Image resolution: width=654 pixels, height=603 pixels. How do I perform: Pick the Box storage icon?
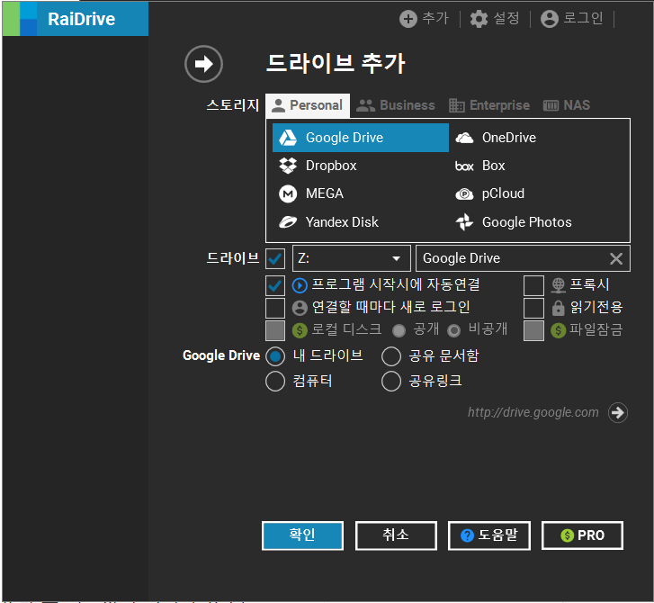[464, 166]
